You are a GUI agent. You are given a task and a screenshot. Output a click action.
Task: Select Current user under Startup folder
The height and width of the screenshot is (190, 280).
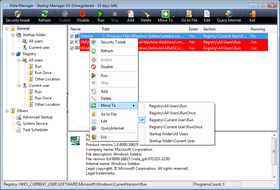tap(39, 47)
